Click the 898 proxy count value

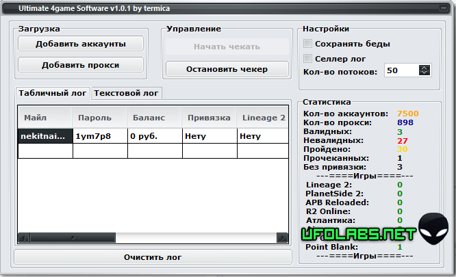(405, 122)
